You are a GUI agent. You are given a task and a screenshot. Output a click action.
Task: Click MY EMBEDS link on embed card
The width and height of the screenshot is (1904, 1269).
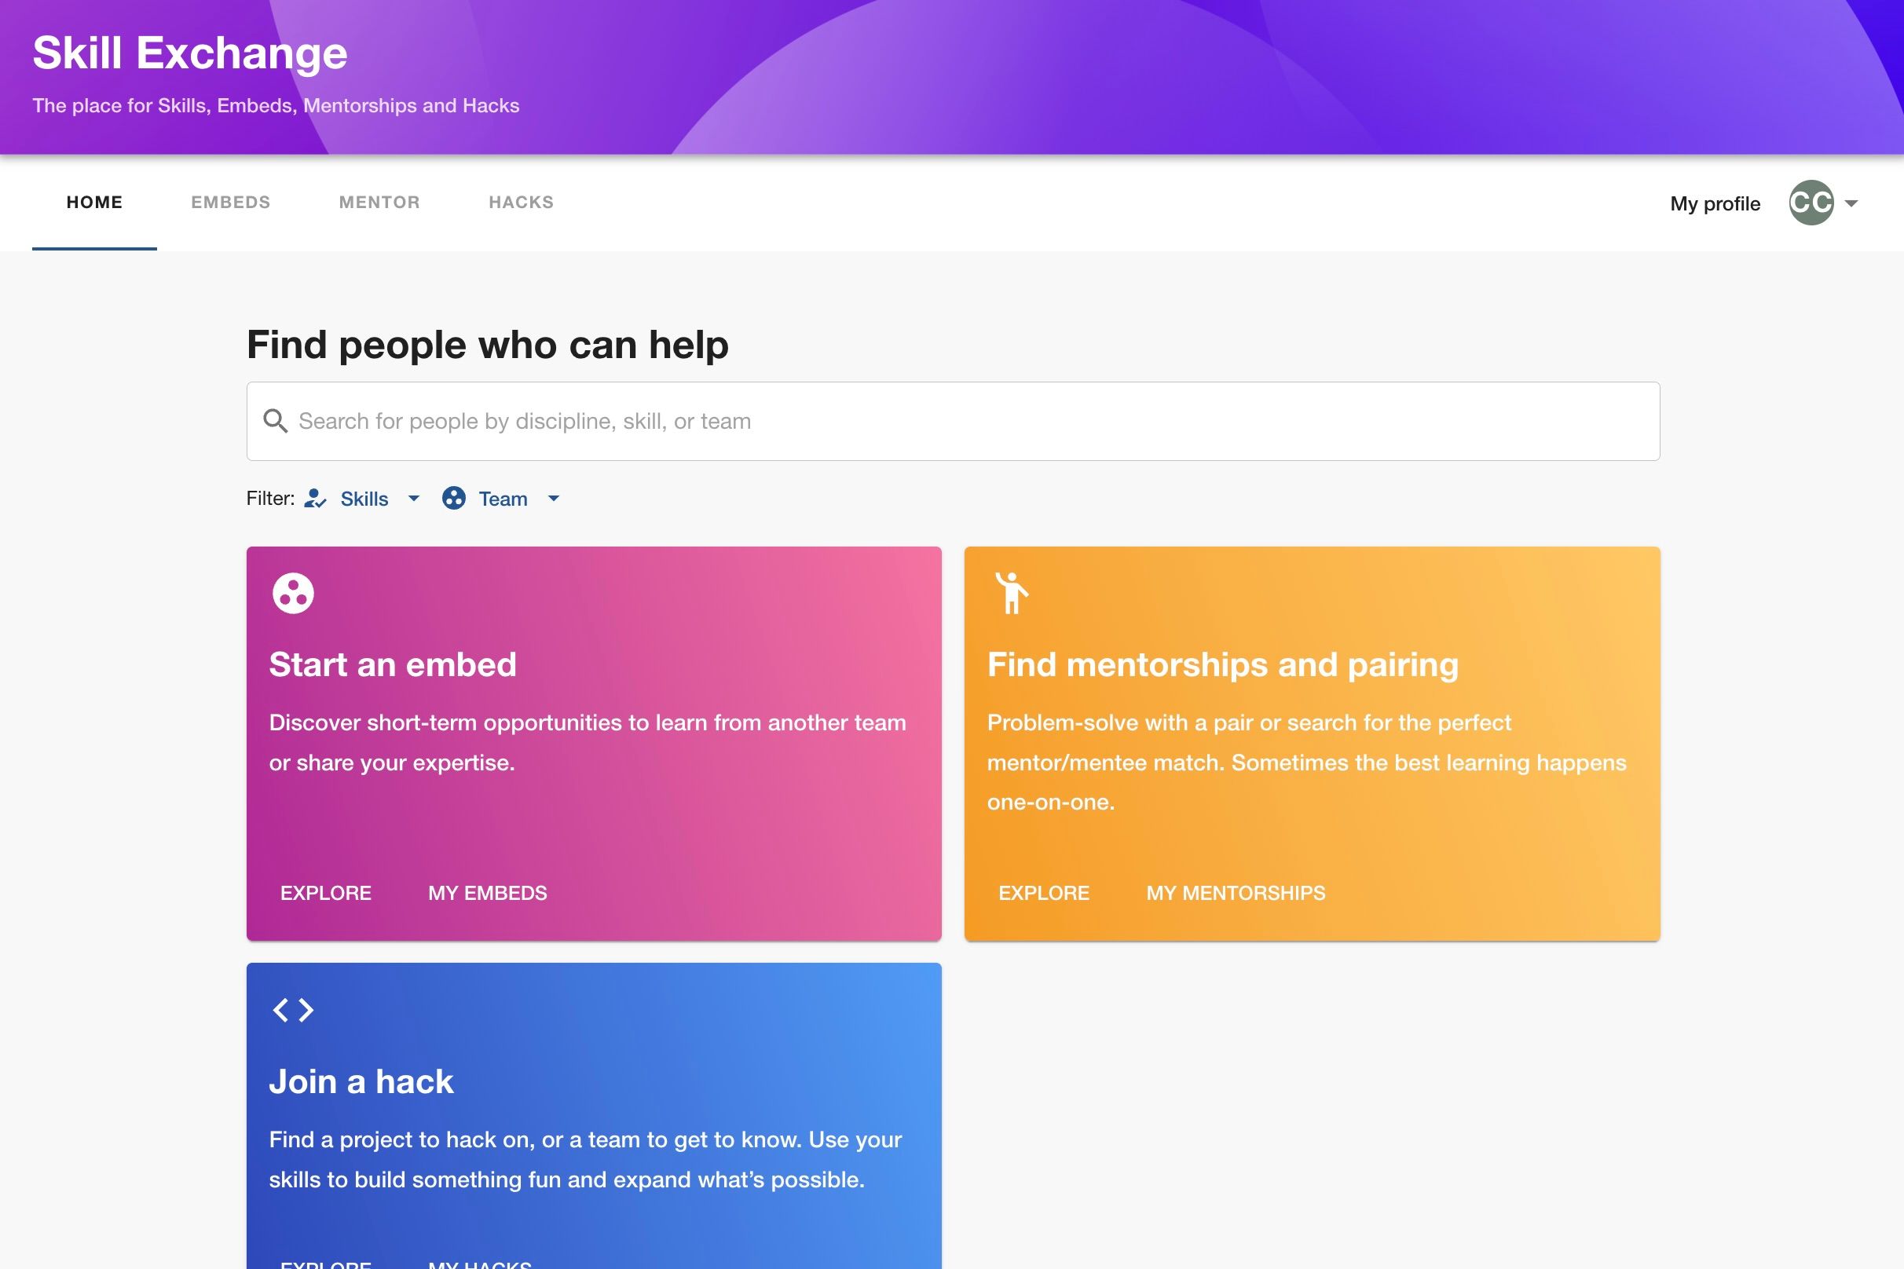[487, 894]
